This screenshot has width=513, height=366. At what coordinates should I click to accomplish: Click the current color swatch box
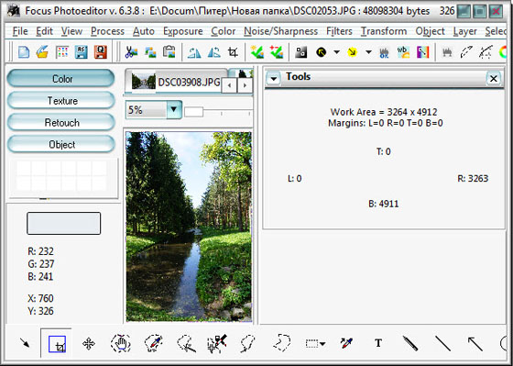point(64,223)
